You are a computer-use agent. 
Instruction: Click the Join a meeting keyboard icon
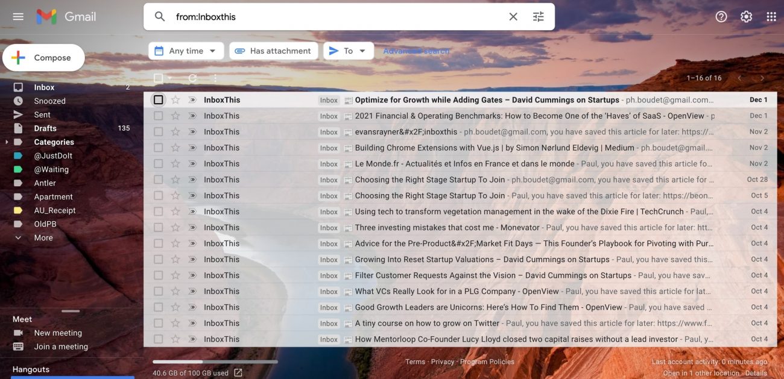tap(18, 346)
